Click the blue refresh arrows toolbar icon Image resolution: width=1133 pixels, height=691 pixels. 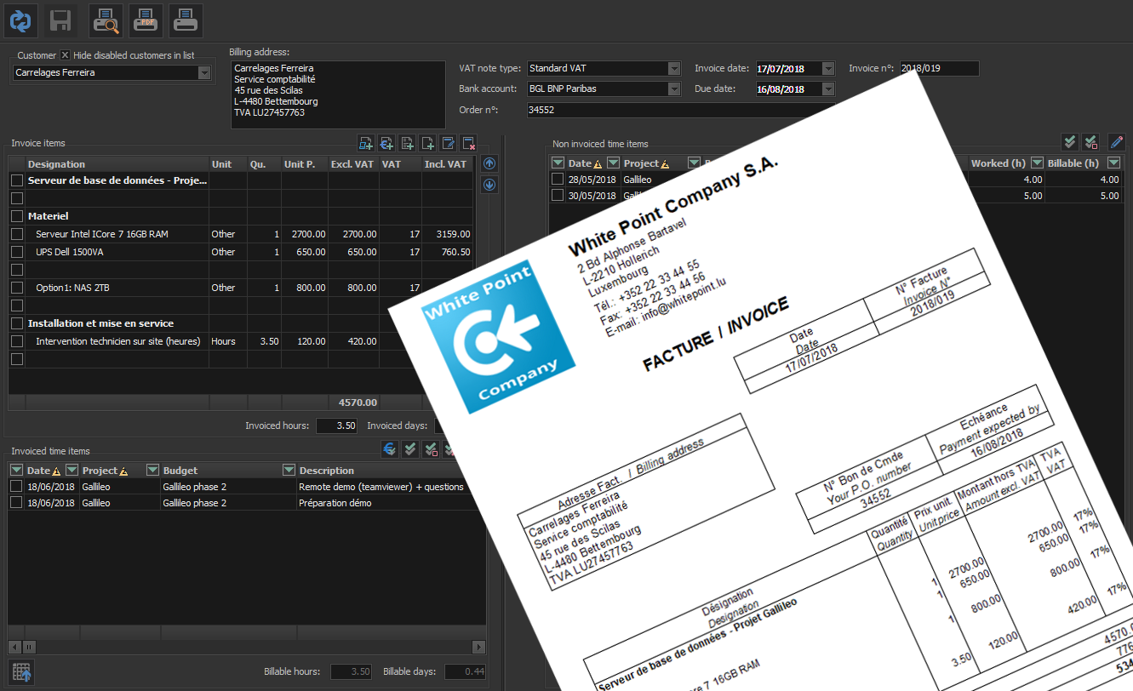[20, 20]
